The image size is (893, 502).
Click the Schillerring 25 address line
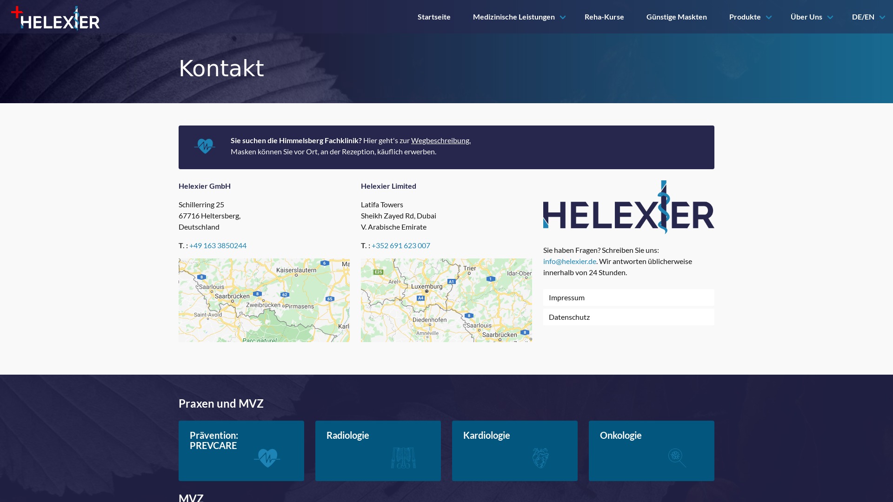(x=201, y=205)
